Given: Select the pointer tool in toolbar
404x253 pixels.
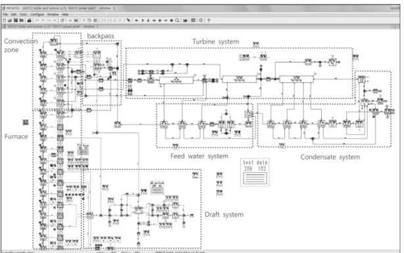Looking at the screenshot, I should [x=128, y=20].
